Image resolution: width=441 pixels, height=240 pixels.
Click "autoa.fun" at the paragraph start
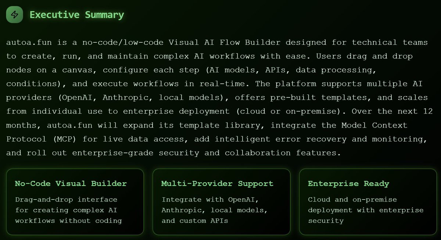28,43
